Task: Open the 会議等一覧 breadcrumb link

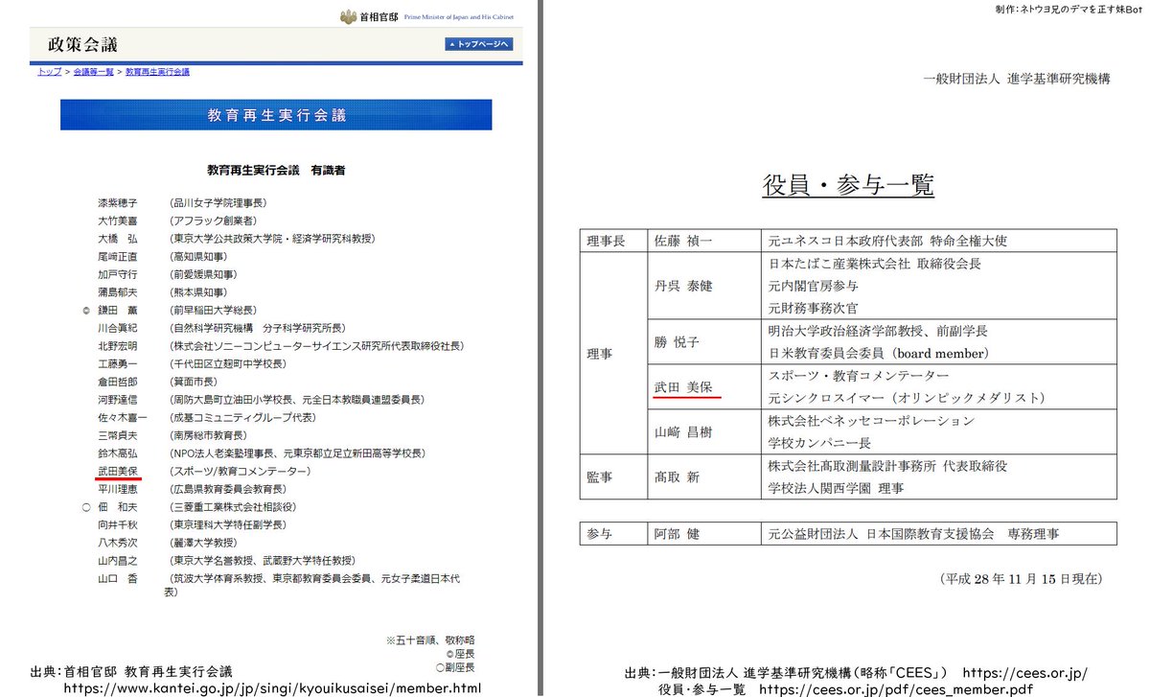Action: point(94,72)
